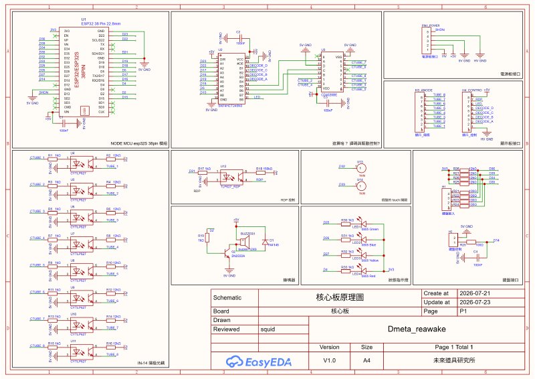Click the LED net label at U2 pin 11
This screenshot has height=379, width=535.
coord(257,97)
